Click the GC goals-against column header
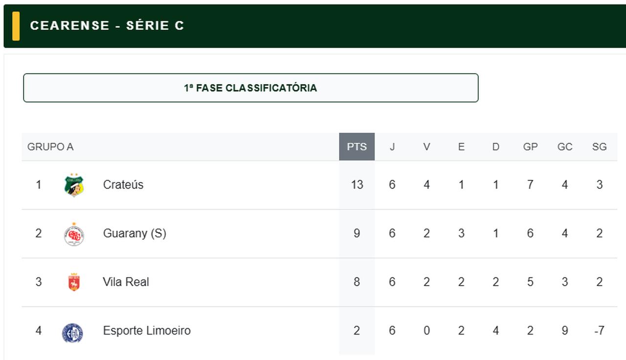626x360 pixels. [565, 147]
